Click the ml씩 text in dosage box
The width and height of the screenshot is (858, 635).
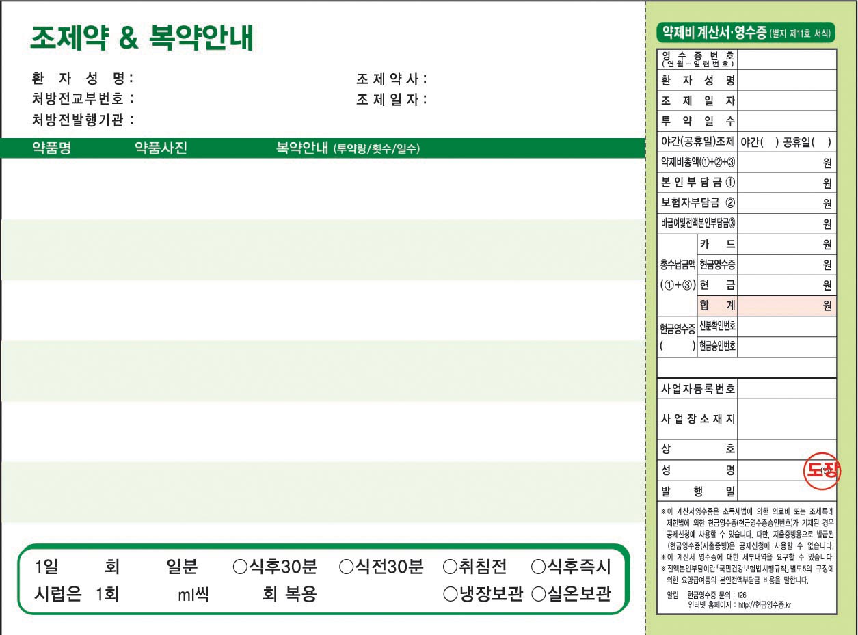[193, 595]
